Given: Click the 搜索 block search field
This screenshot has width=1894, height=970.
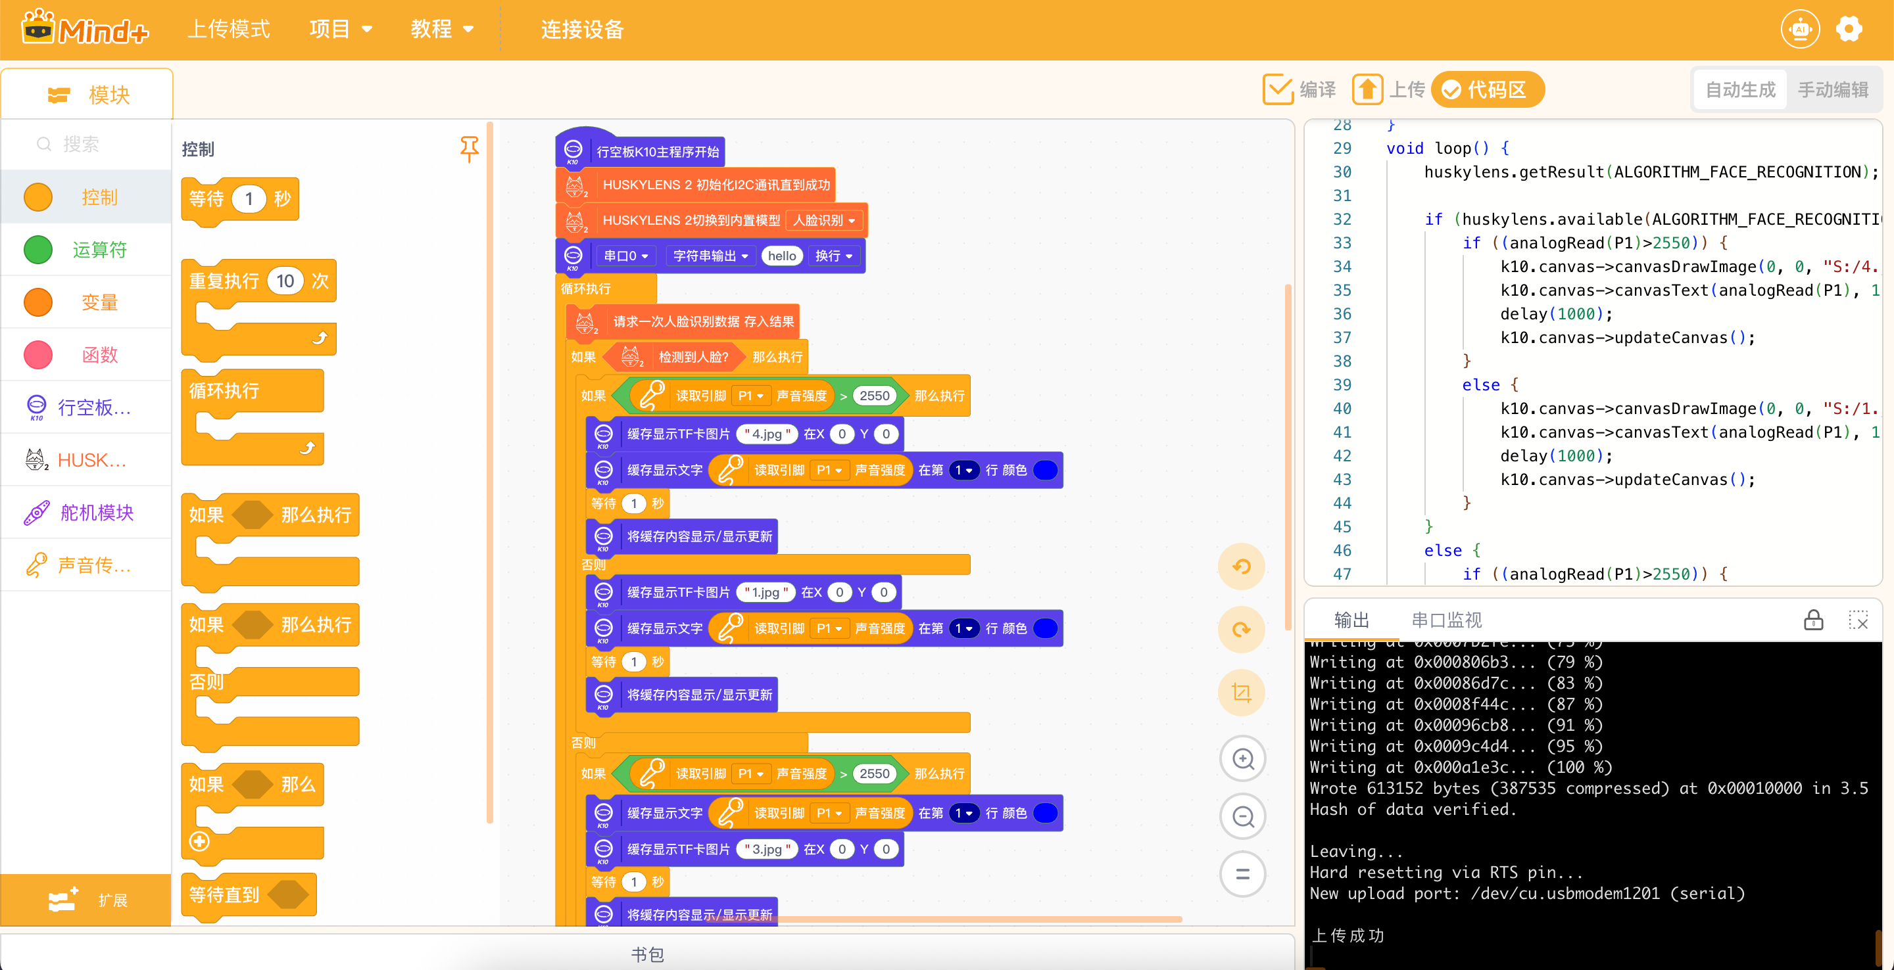Looking at the screenshot, I should click(x=86, y=144).
